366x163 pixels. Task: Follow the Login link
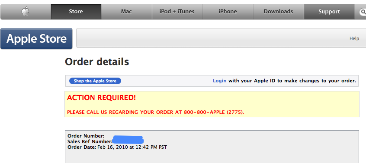click(219, 81)
